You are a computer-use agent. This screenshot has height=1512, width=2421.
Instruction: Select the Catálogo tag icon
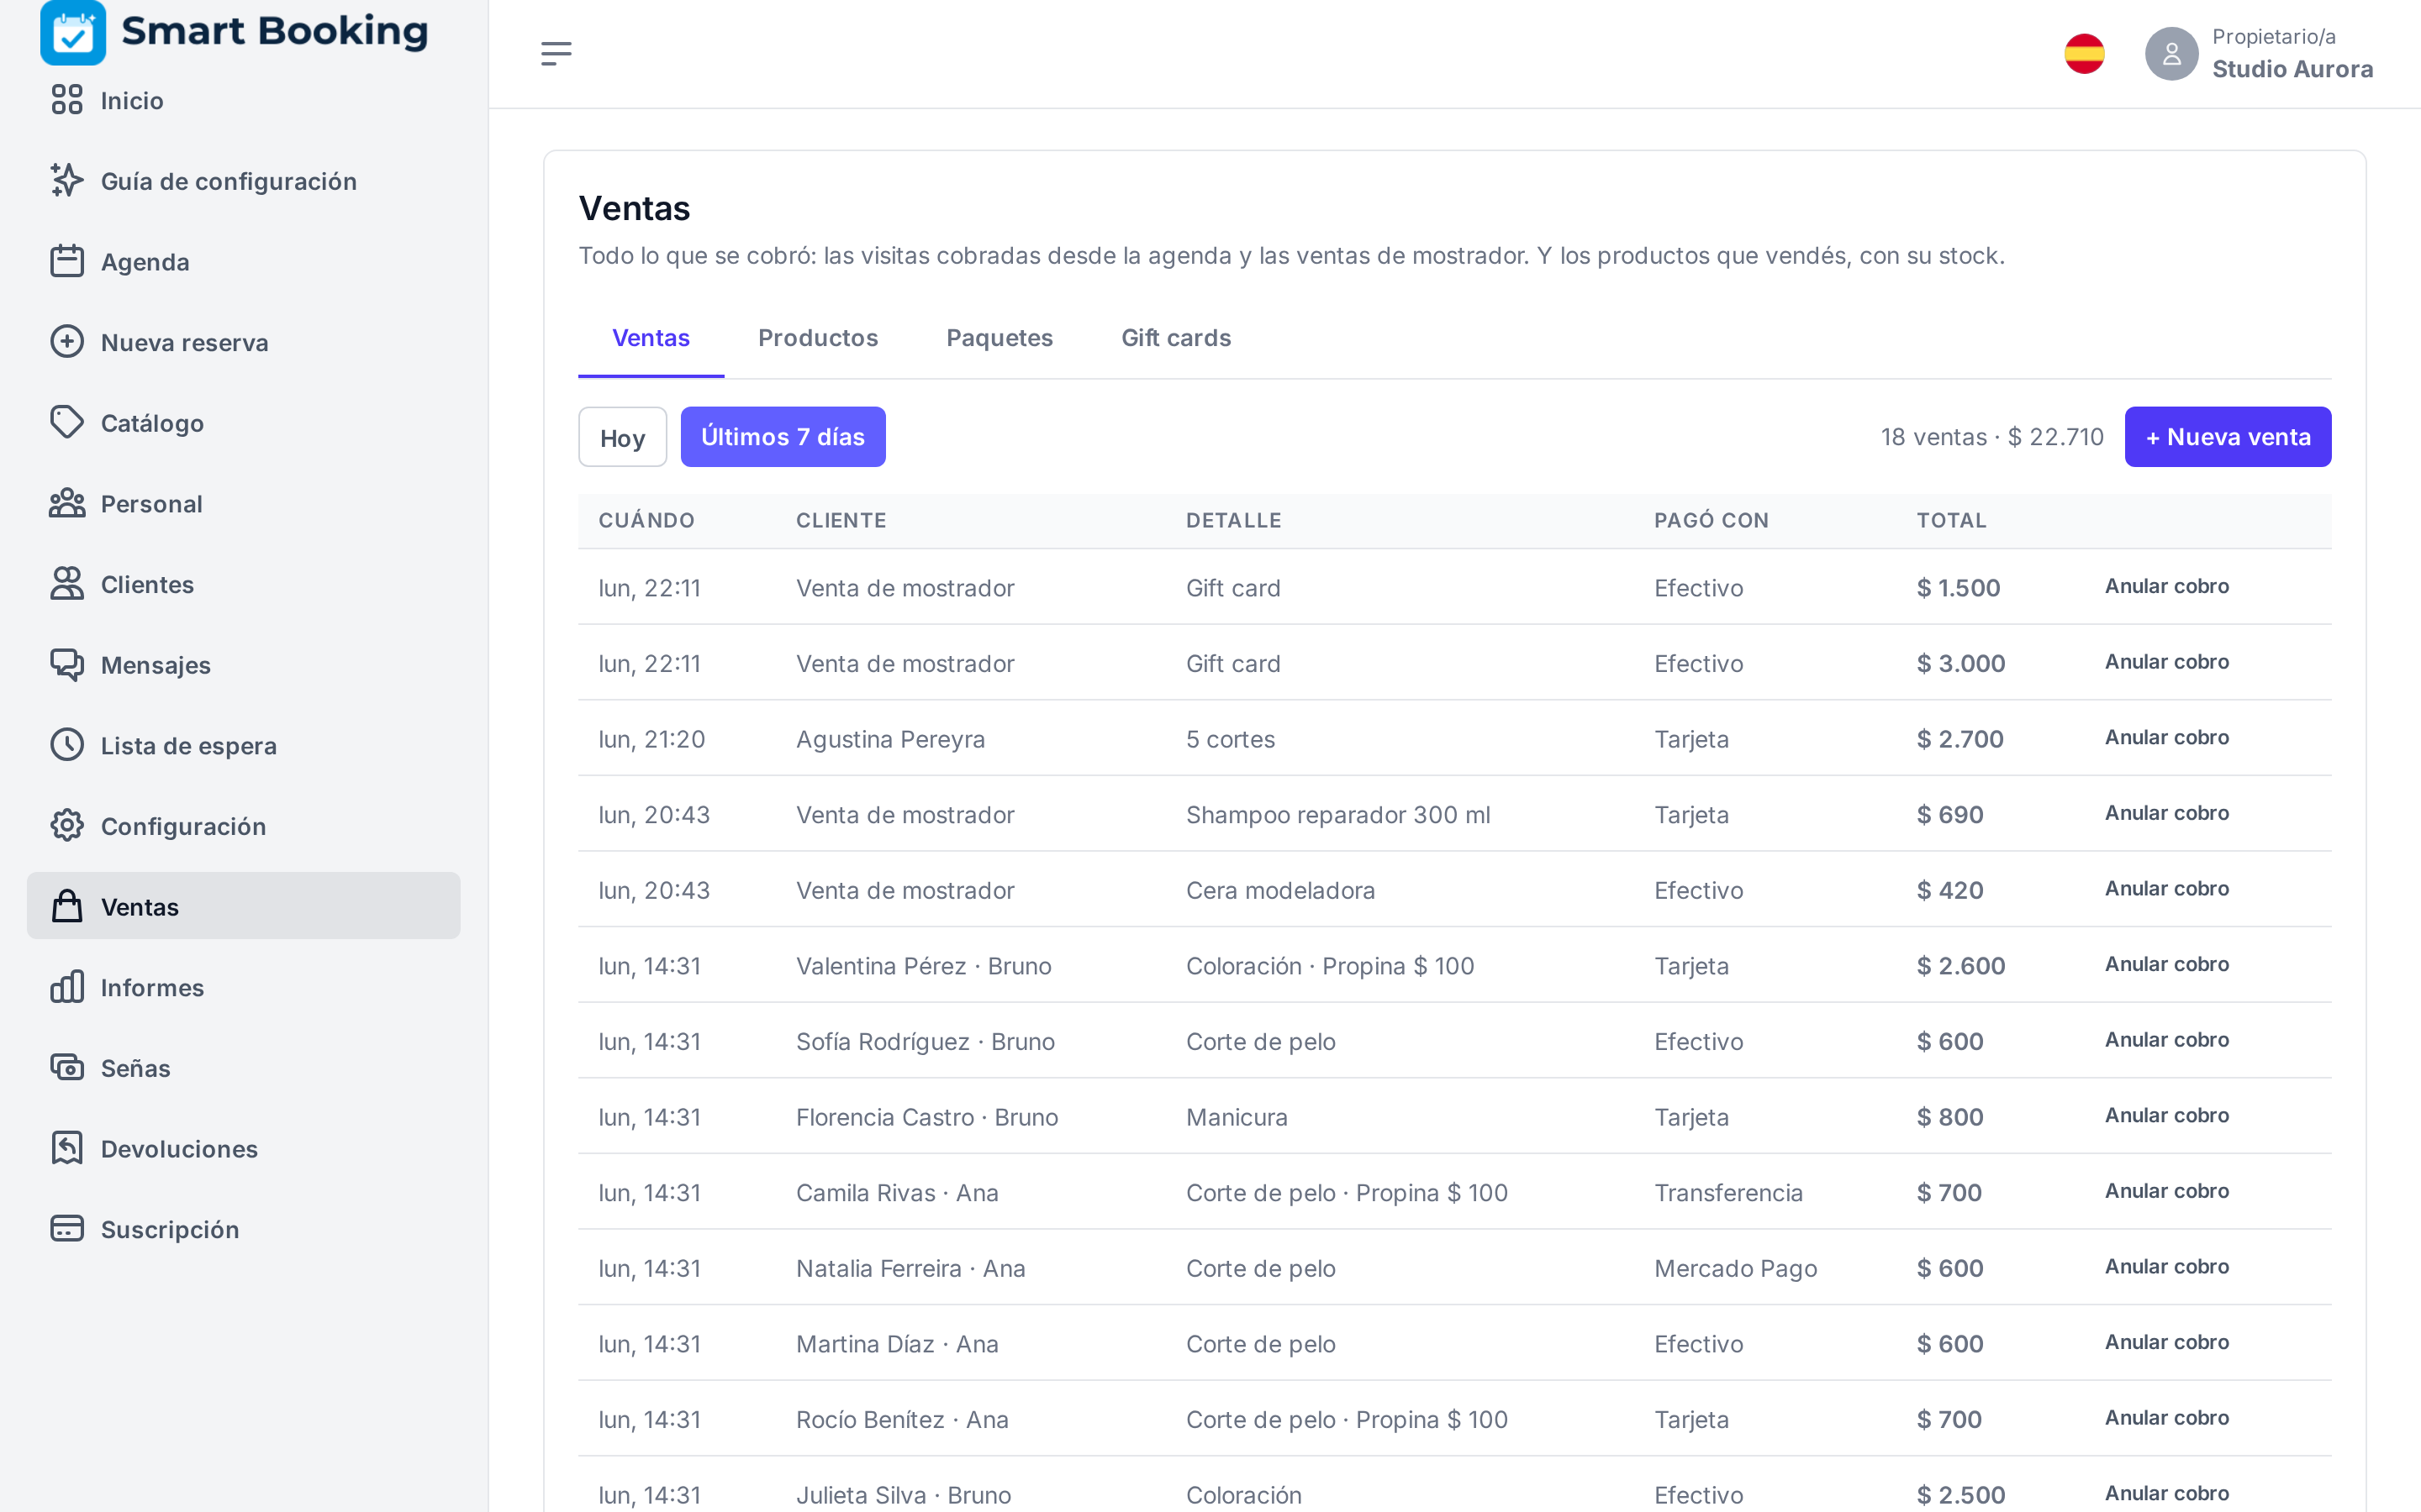(67, 422)
